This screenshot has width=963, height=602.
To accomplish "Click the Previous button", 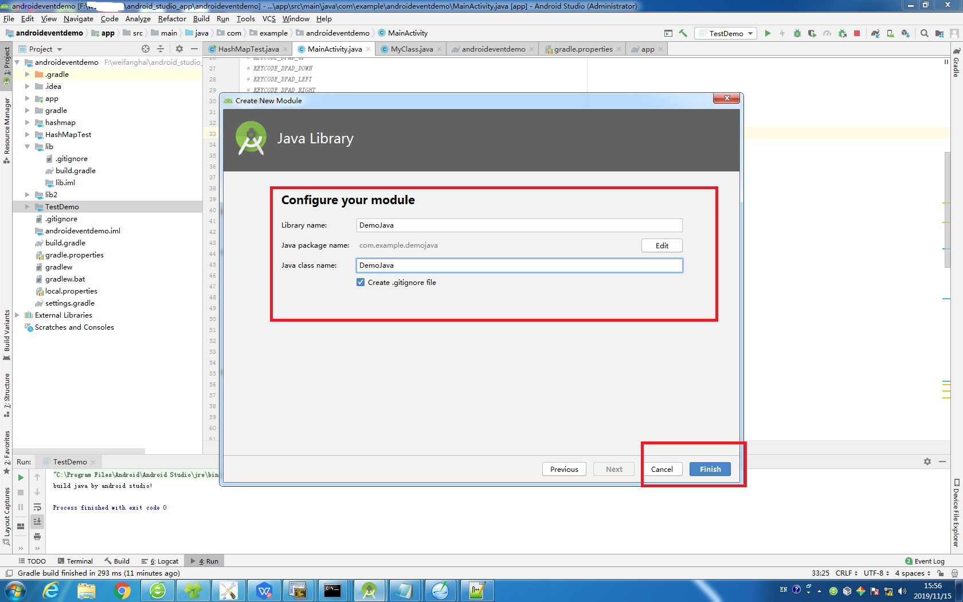I will click(564, 469).
